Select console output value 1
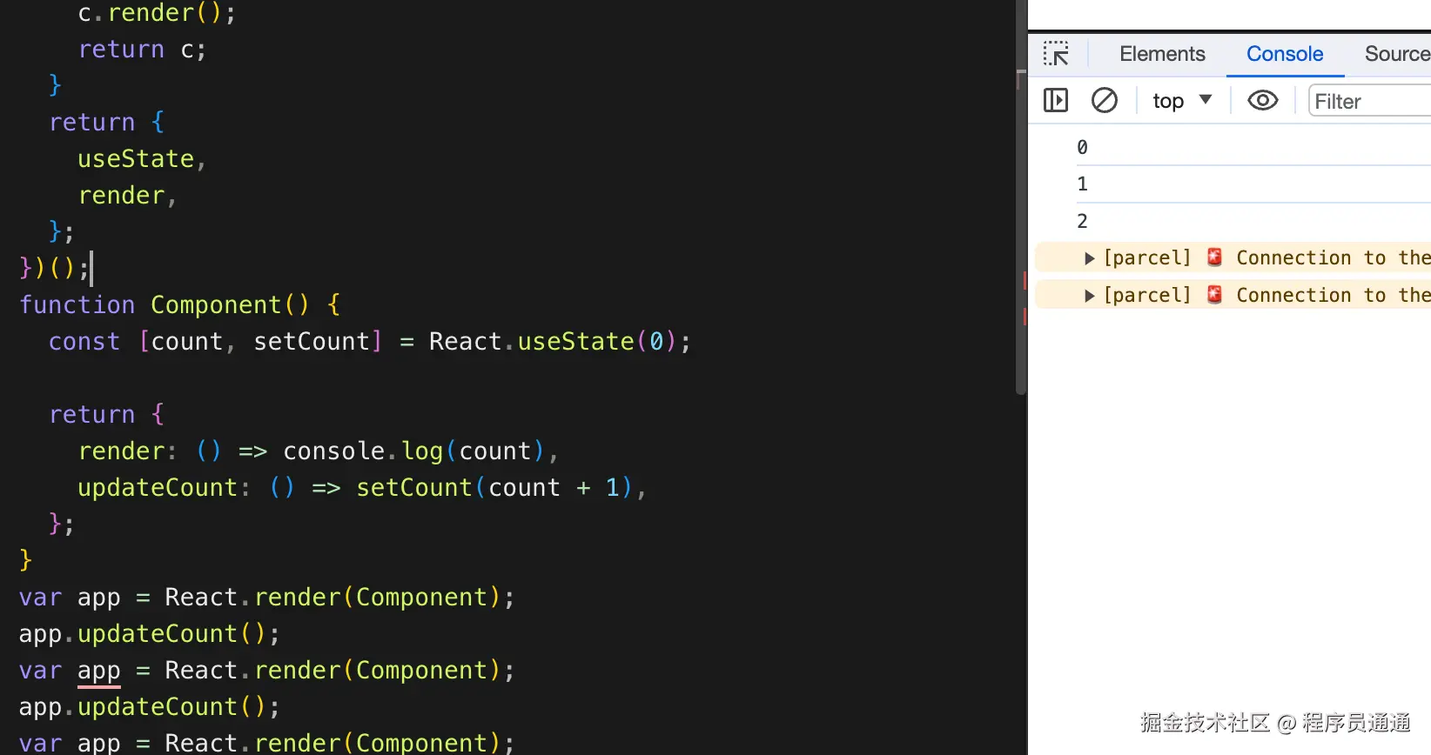1431x755 pixels. [x=1082, y=184]
